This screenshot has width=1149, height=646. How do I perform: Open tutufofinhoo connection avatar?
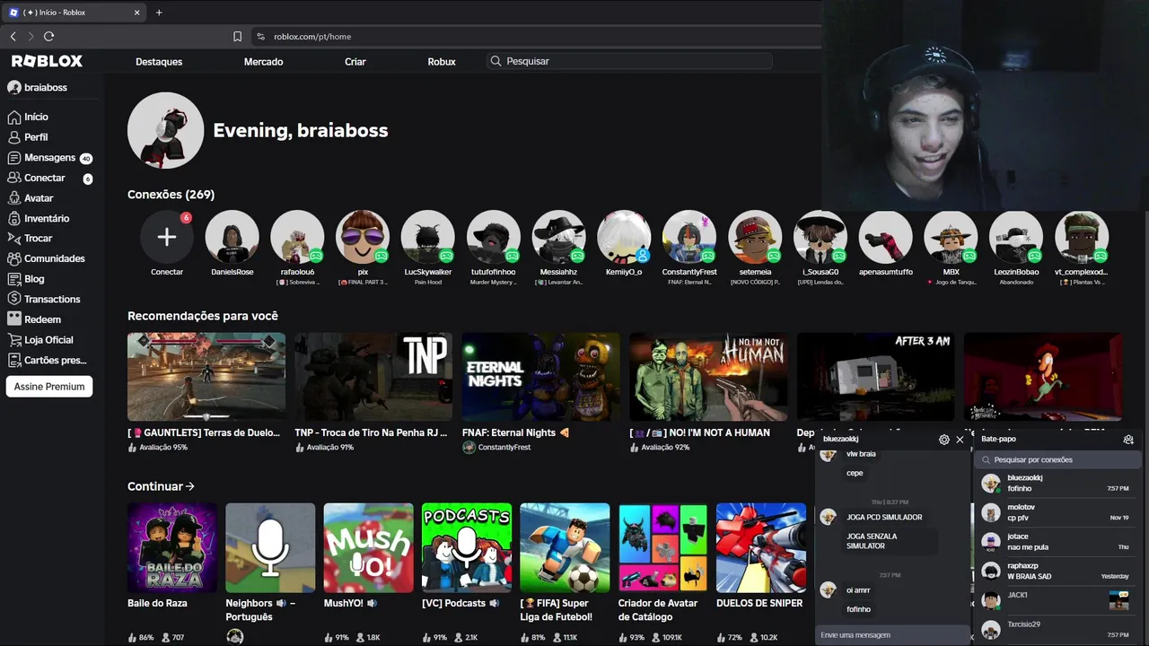coord(494,237)
